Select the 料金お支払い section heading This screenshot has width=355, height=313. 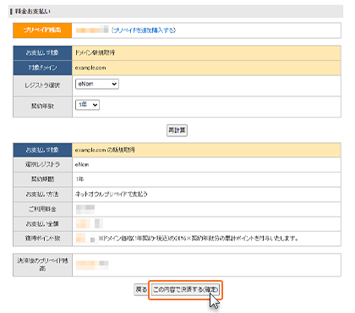33,11
